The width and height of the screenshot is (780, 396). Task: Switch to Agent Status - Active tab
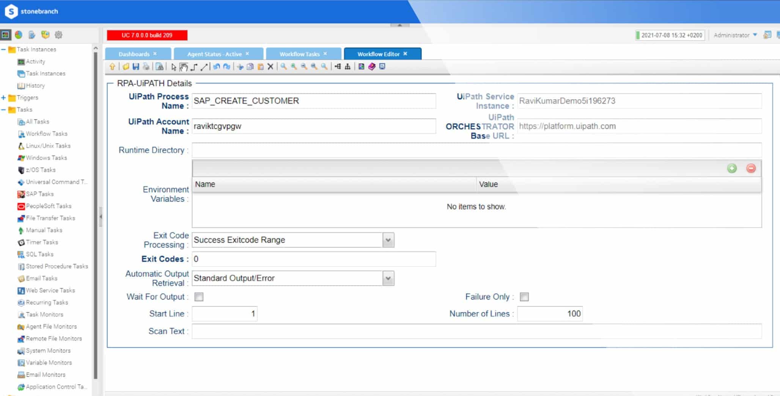(214, 54)
